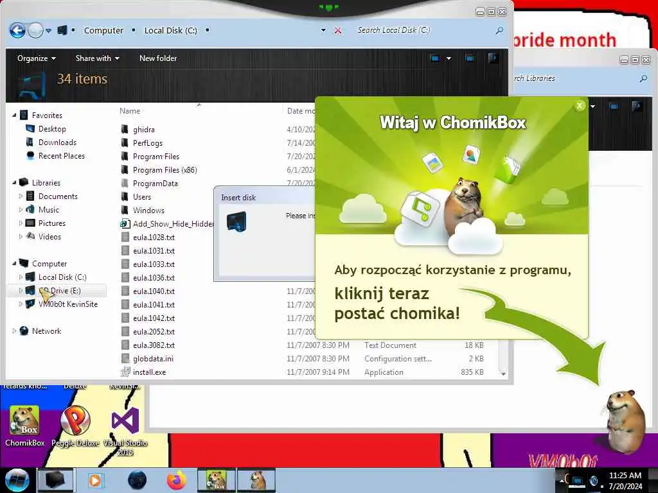Screen dimensions: 658x493
Task: Select the ProgramData folder
Action: coord(156,183)
